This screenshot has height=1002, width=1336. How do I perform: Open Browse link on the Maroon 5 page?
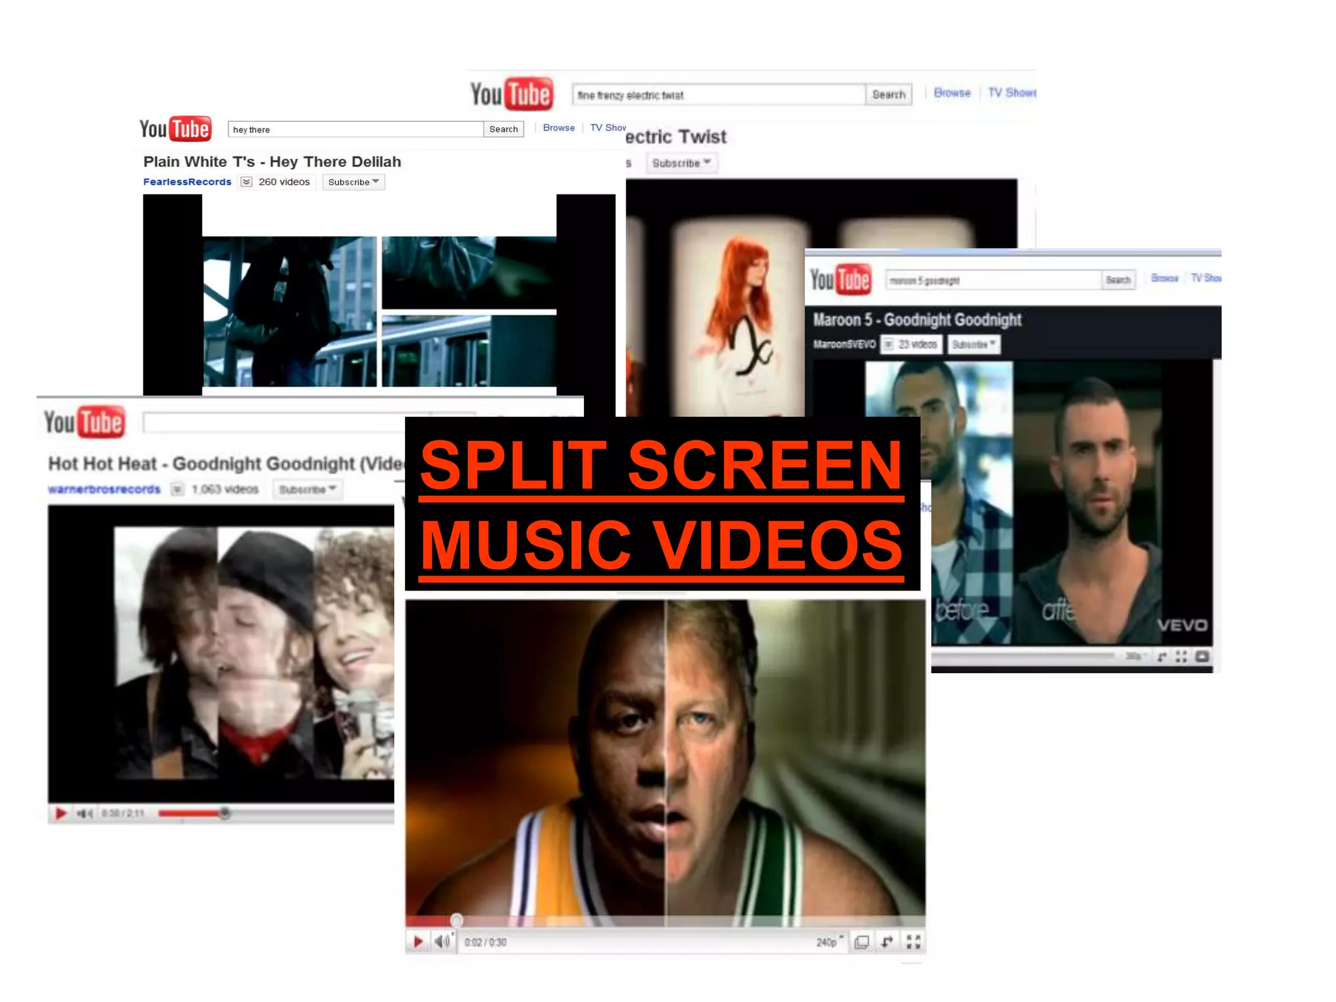[x=1164, y=278]
